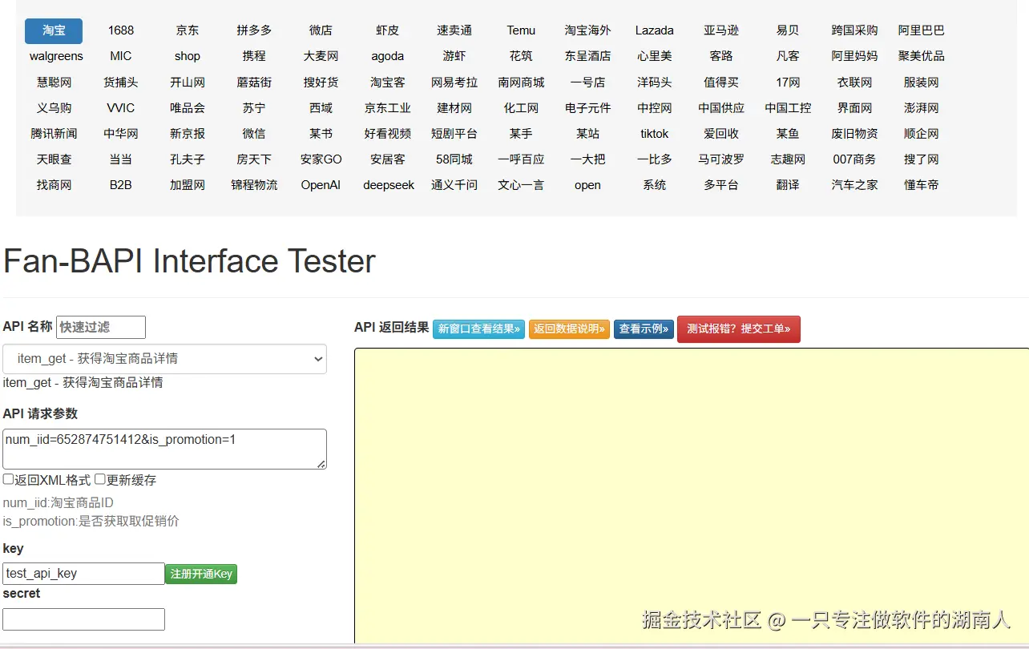This screenshot has width=1029, height=649.
Task: Choose the 通义千问 tab
Action: [454, 184]
